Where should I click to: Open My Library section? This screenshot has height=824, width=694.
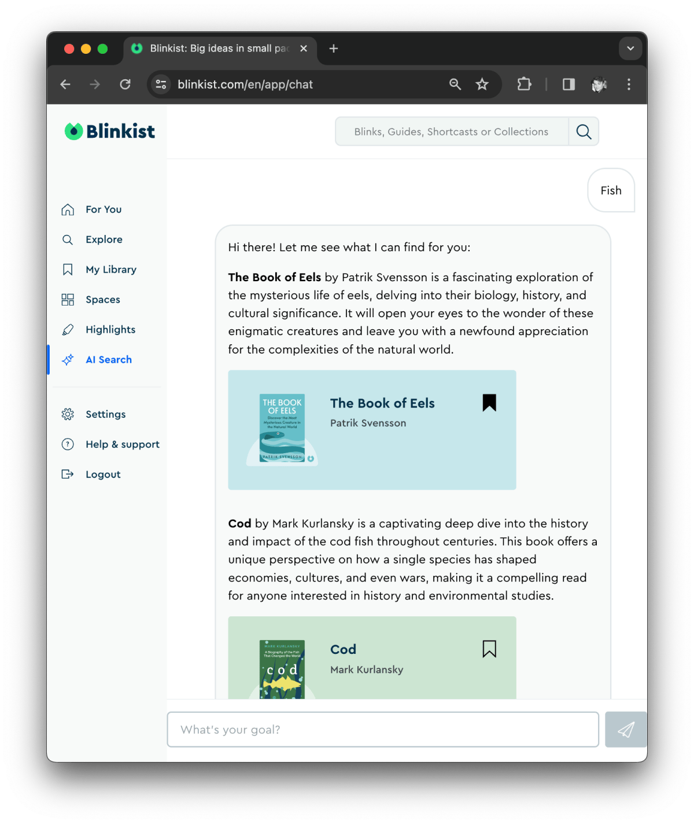click(x=111, y=270)
